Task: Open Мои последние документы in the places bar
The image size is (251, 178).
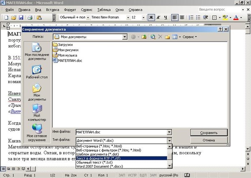Action: pyautogui.click(x=37, y=52)
